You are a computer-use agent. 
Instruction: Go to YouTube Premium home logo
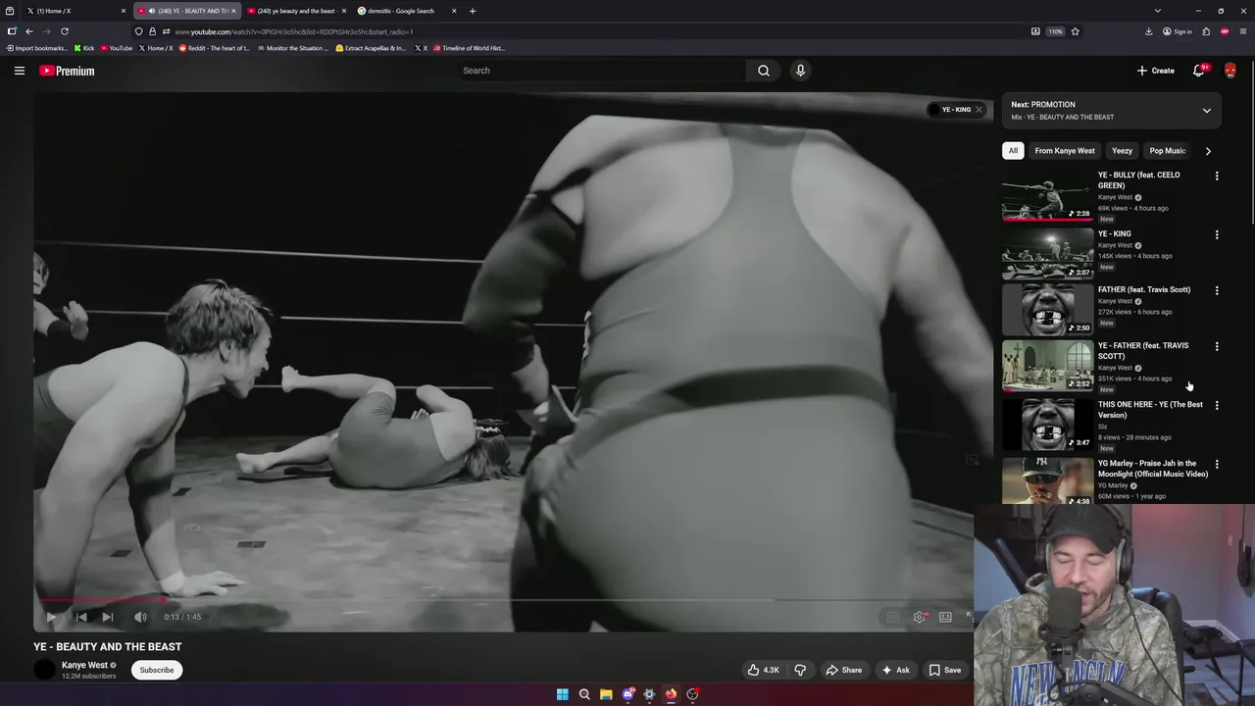67,71
